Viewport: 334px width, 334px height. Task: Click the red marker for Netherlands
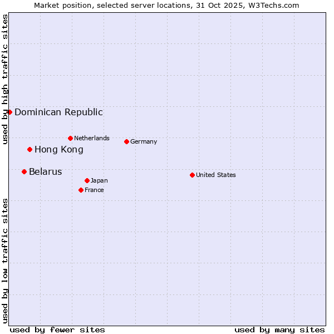click(70, 138)
